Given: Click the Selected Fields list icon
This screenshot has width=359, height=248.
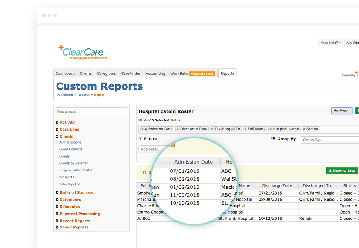Looking at the screenshot, I should (x=140, y=120).
